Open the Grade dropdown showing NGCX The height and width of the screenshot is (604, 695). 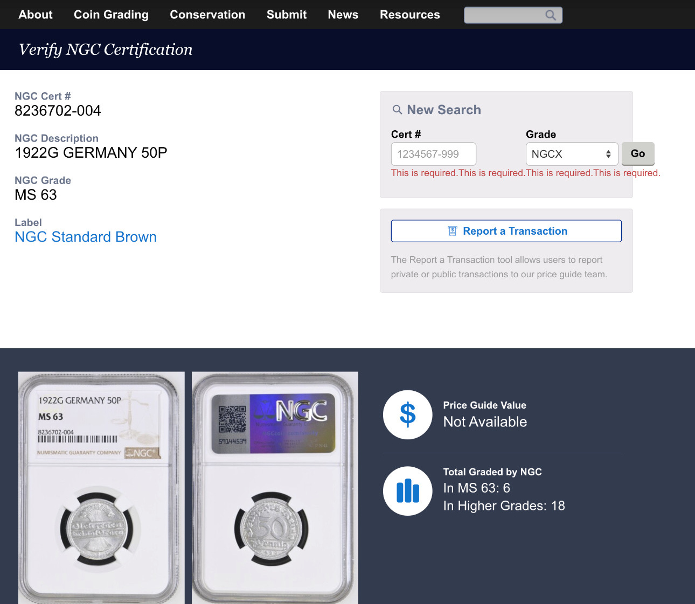tap(572, 154)
